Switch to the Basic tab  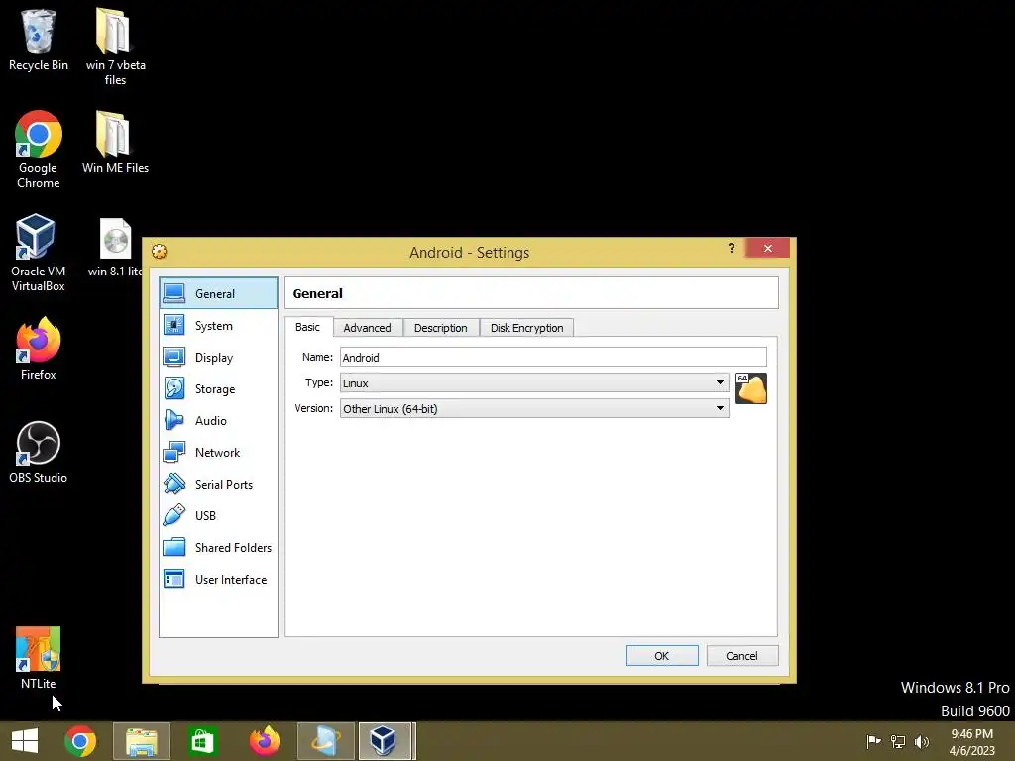tap(308, 327)
